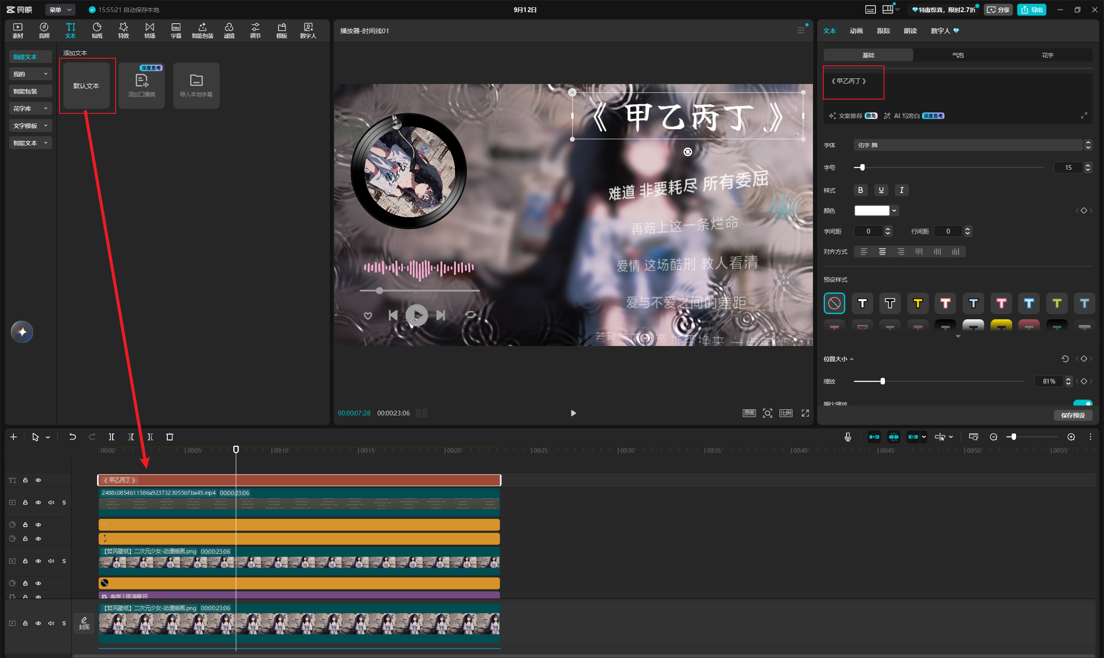
Task: Click the fullscreen preview icon
Action: pos(805,413)
